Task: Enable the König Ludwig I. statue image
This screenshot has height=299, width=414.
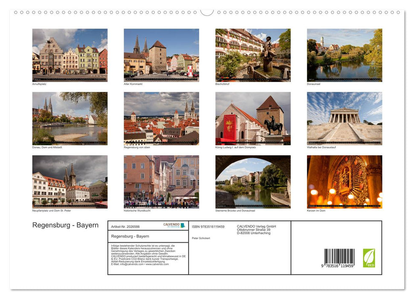Action: [252, 118]
